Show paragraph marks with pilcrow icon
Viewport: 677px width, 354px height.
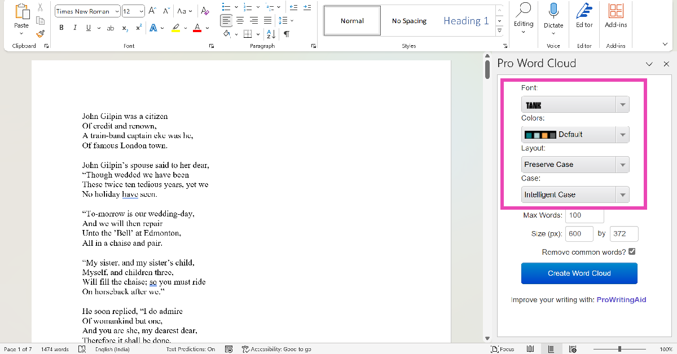tap(287, 34)
